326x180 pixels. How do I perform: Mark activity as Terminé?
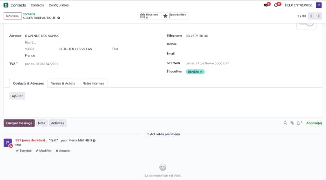pyautogui.click(x=24, y=151)
